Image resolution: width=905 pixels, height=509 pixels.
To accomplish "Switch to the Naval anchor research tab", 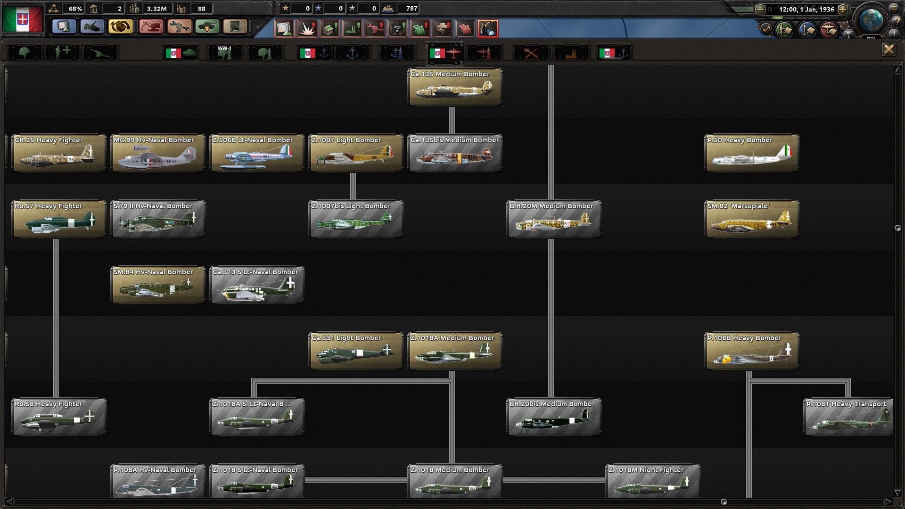I will [352, 53].
